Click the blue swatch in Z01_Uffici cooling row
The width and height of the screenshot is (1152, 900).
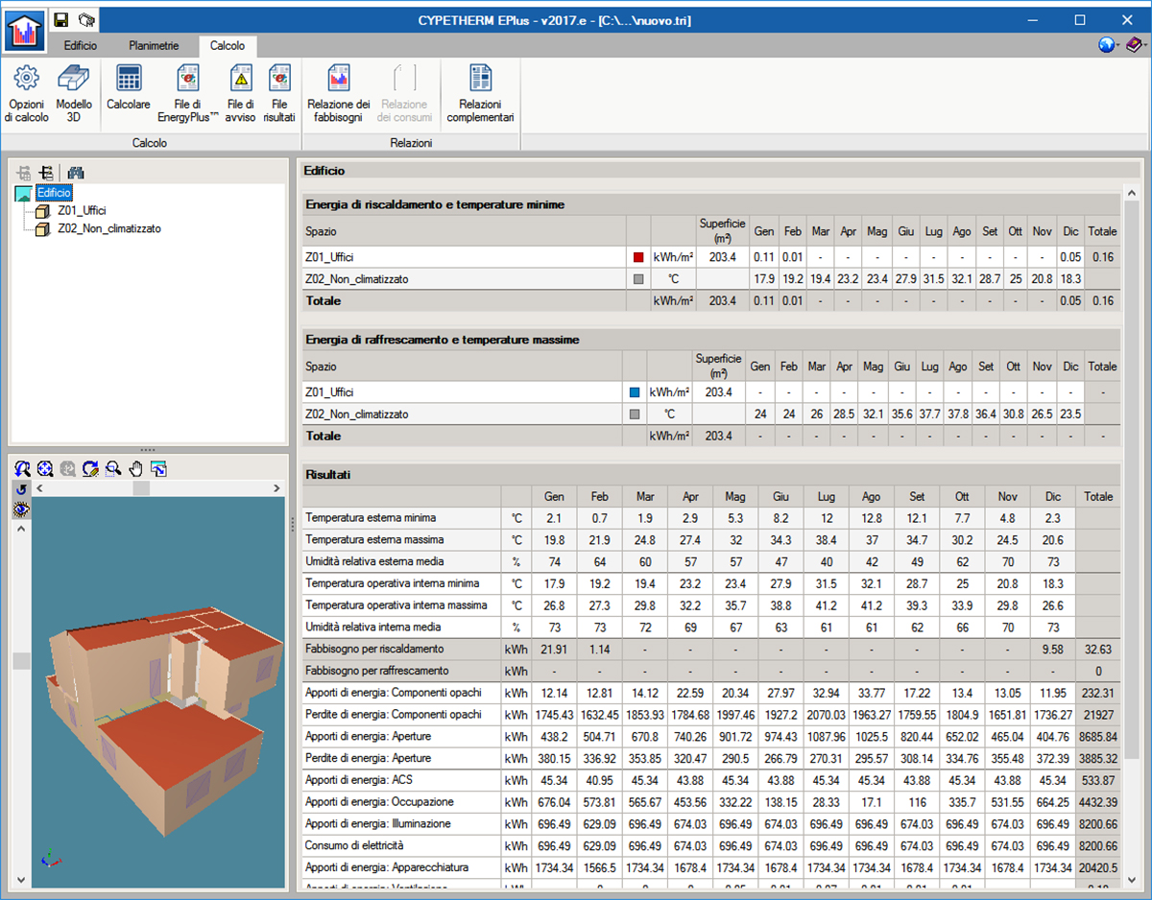[635, 392]
